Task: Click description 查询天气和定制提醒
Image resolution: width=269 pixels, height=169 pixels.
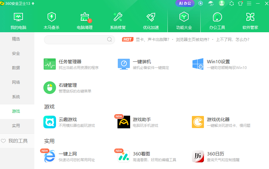Action: [223, 160]
